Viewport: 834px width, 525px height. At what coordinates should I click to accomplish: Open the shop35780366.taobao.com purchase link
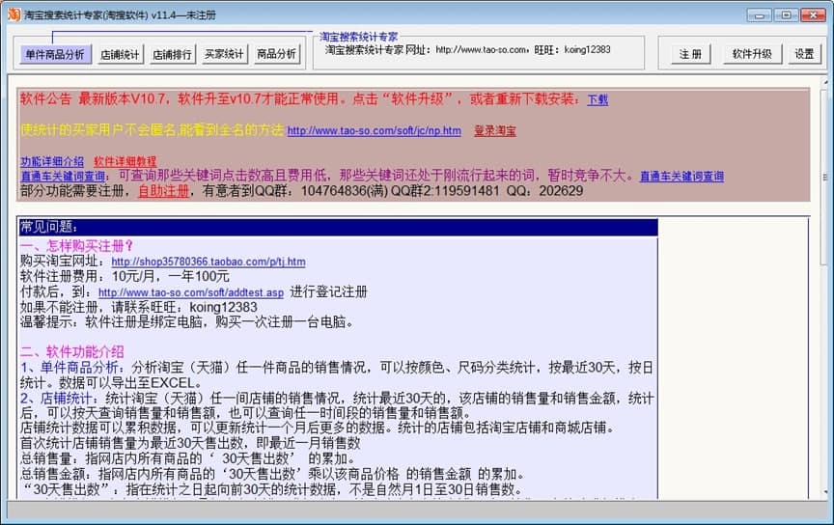click(208, 262)
